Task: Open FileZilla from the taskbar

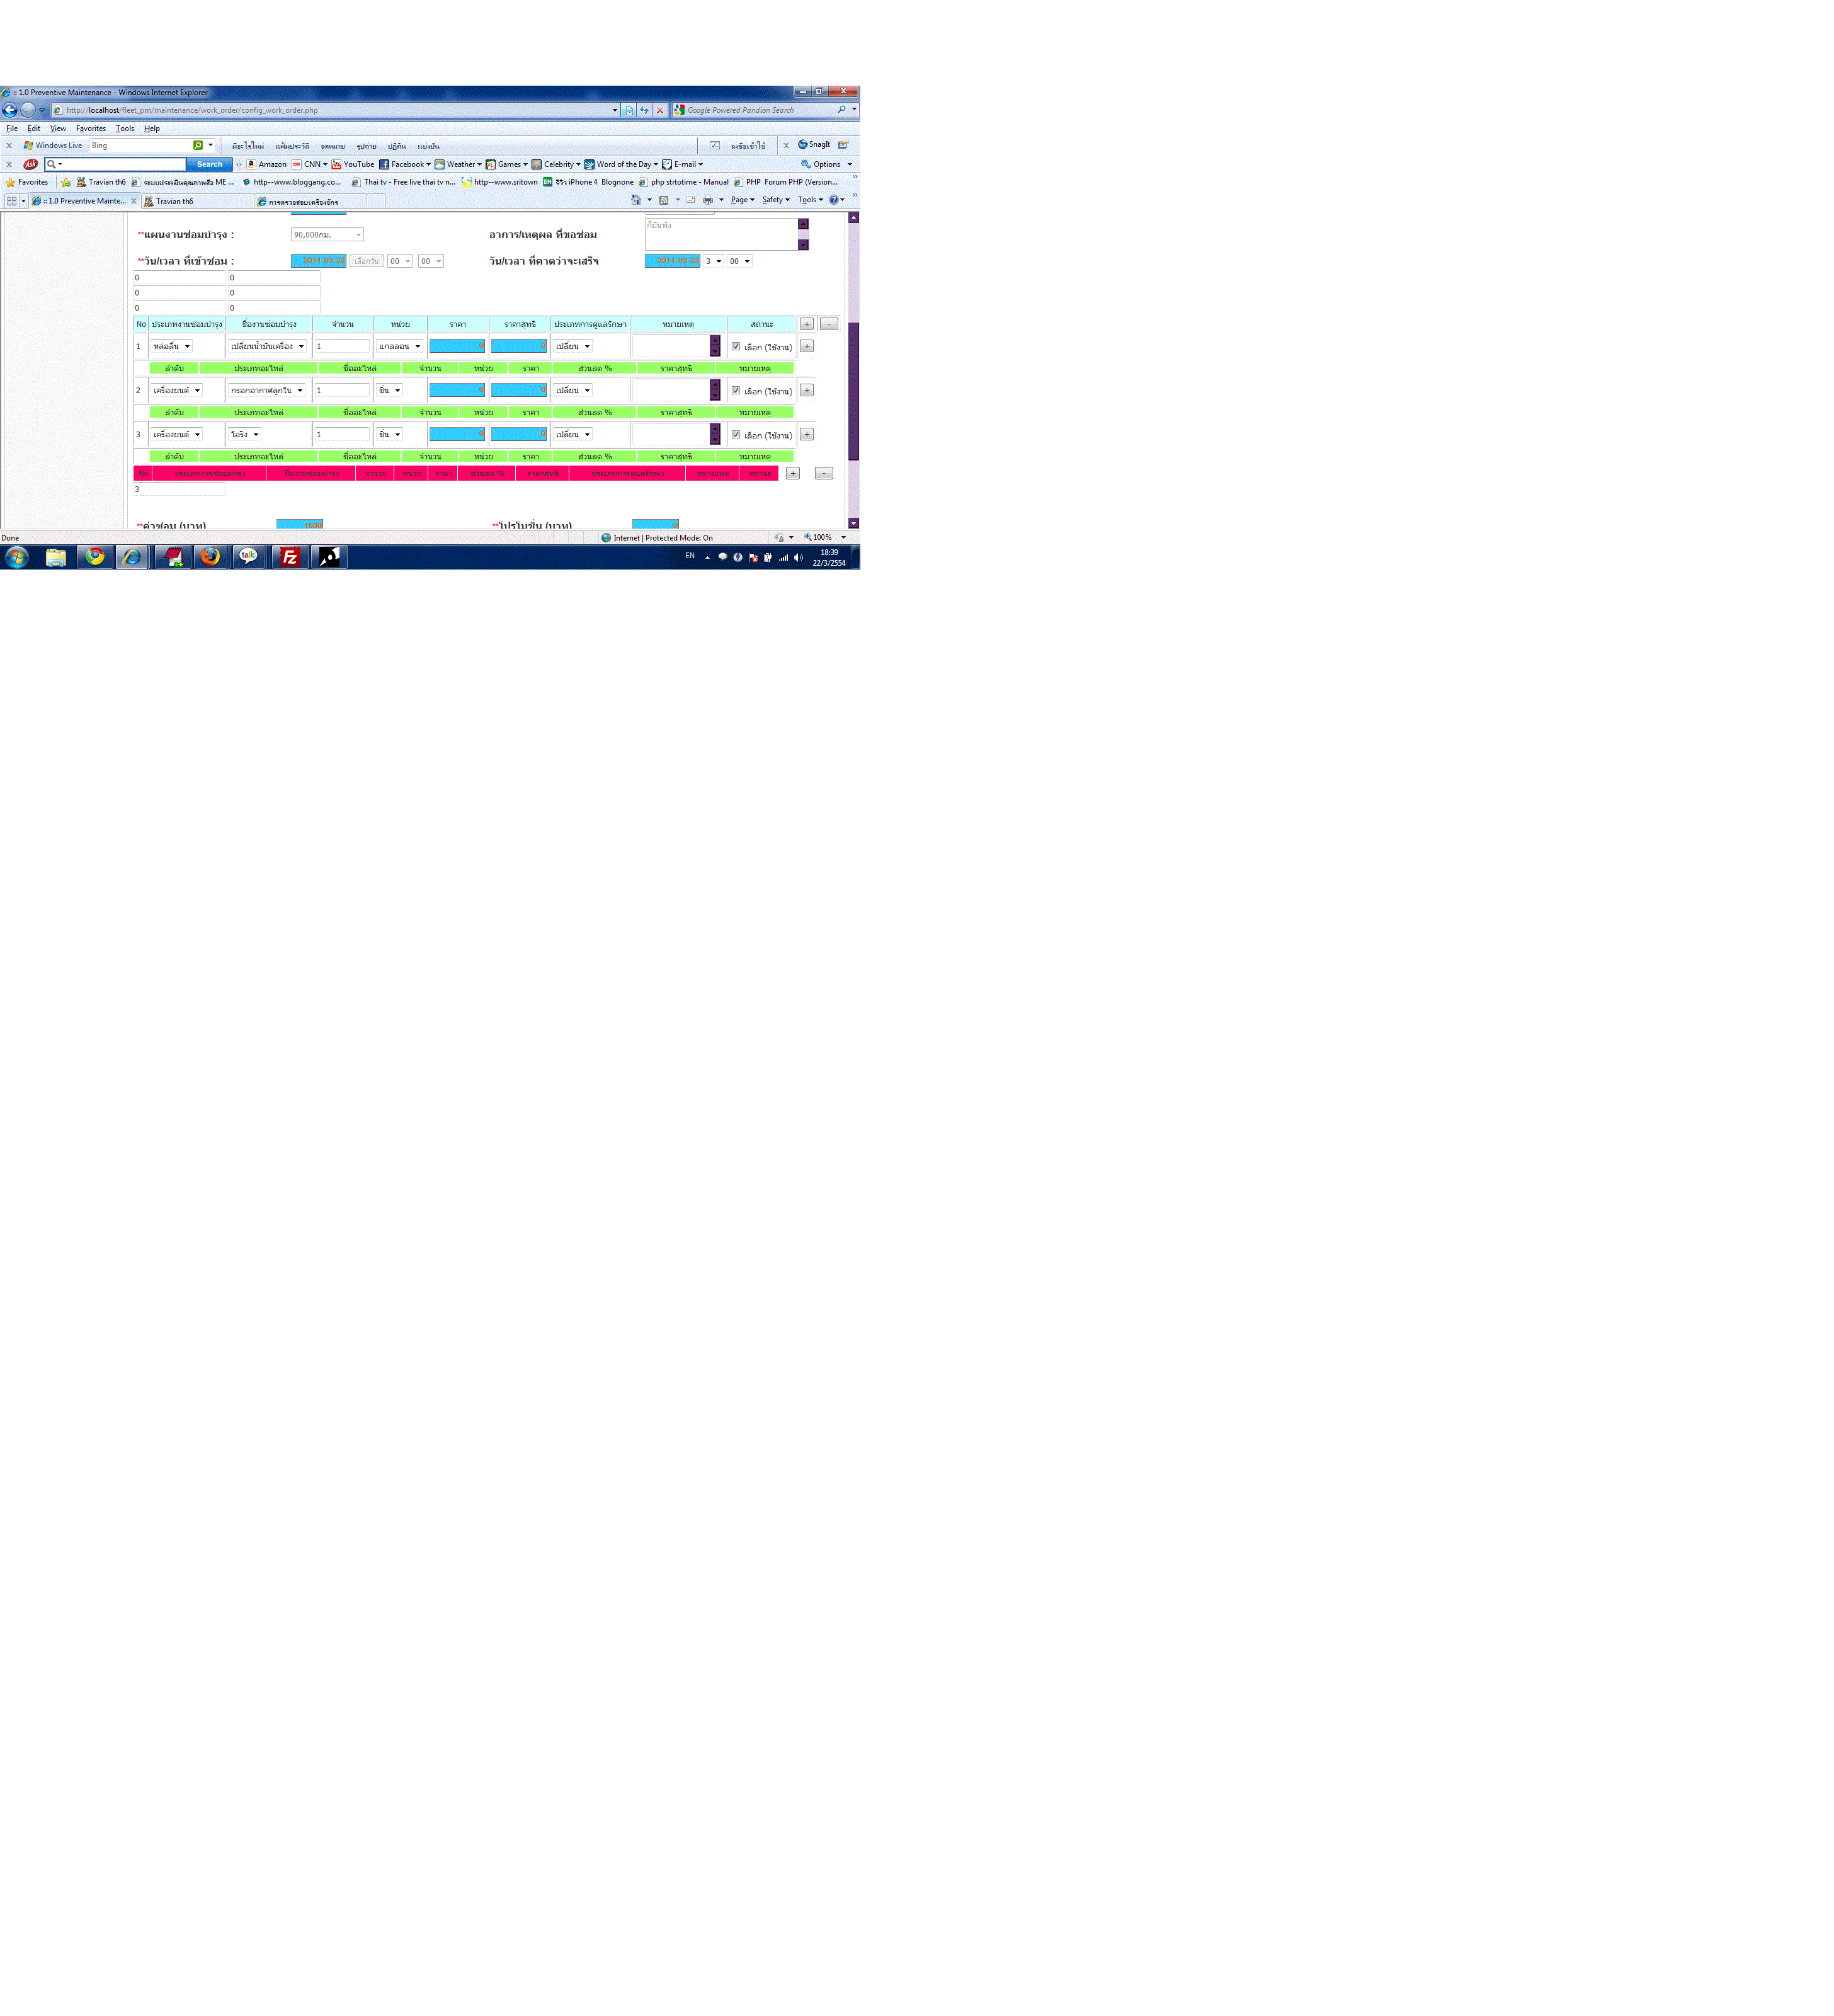Action: 290,557
